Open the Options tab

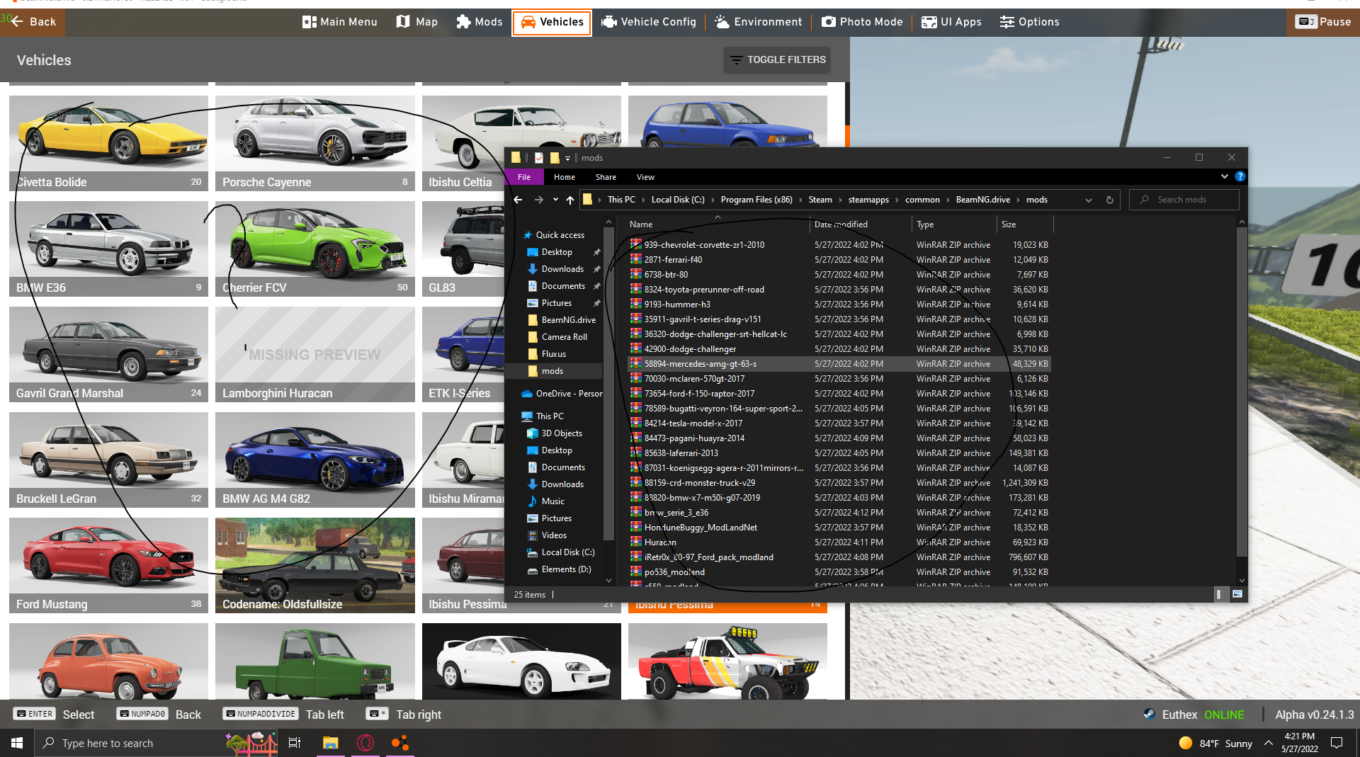click(1030, 22)
